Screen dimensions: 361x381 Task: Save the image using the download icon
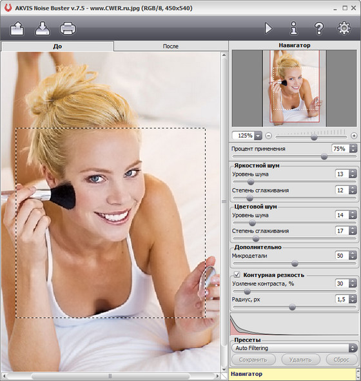pos(43,28)
